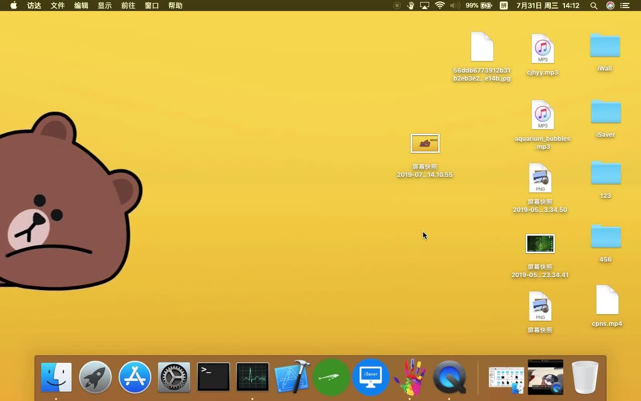The image size is (641, 401).
Task: Open the 帮助 menu
Action: pyautogui.click(x=175, y=6)
